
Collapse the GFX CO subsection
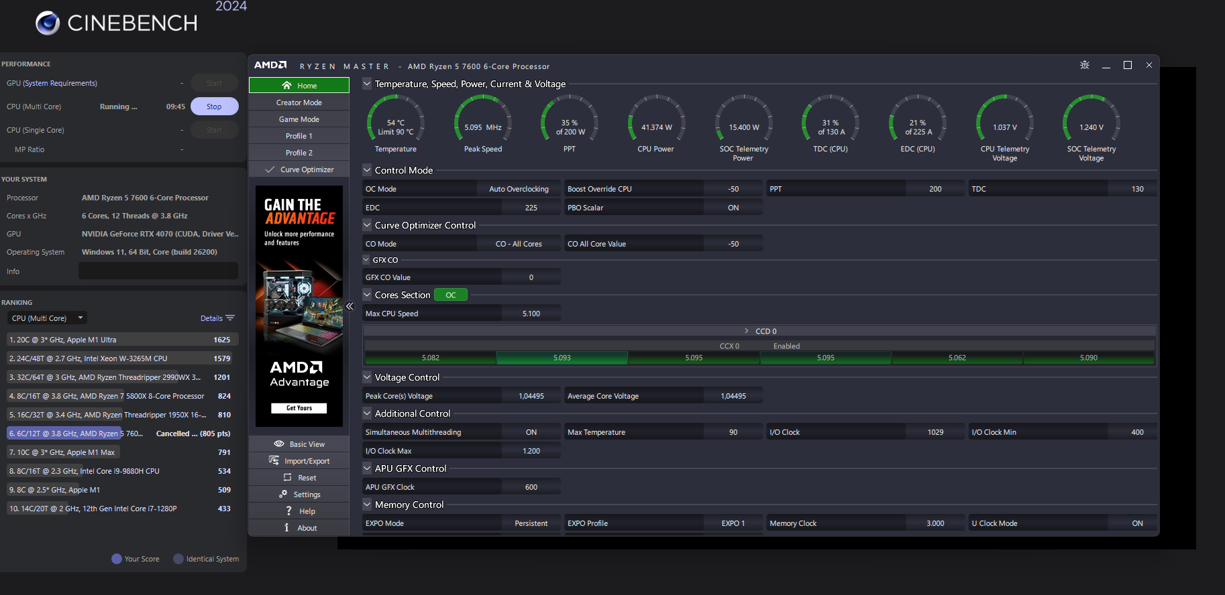(366, 260)
